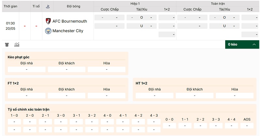Image resolution: width=260 pixels, height=136 pixels.
Task: Click the 4 - 3 score label
Action: (154, 116)
